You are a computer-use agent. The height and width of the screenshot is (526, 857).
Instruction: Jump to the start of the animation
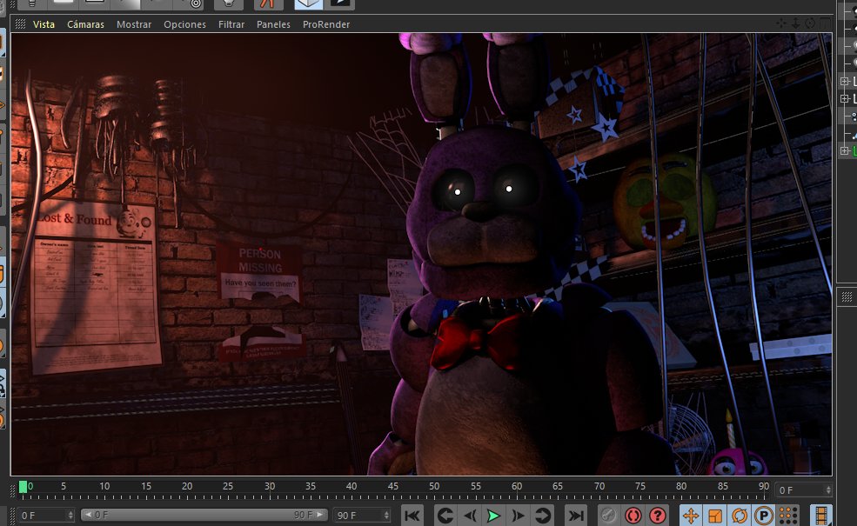[x=412, y=515]
